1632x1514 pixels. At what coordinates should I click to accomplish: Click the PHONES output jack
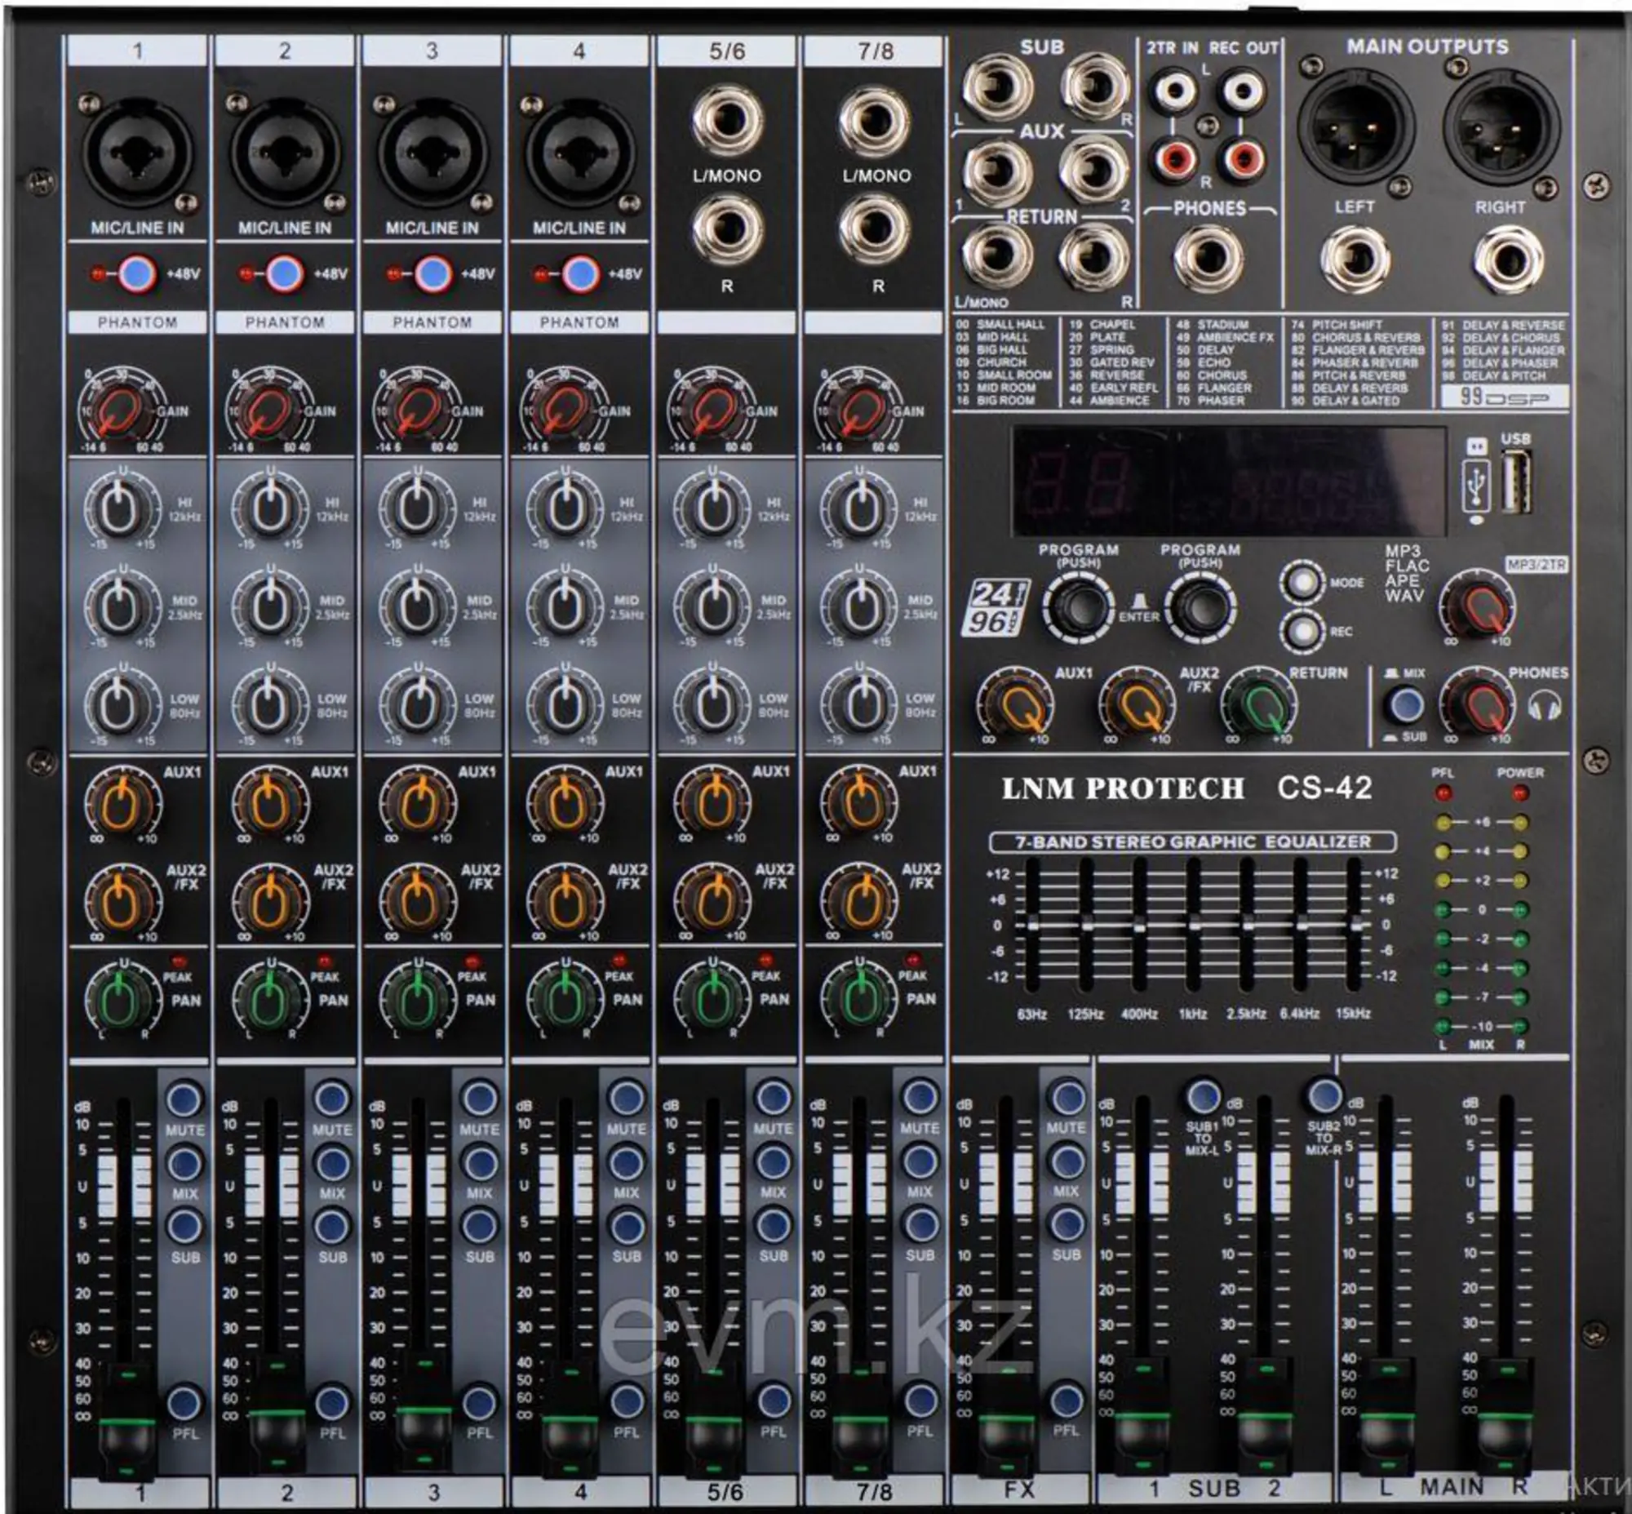pos(1208,259)
